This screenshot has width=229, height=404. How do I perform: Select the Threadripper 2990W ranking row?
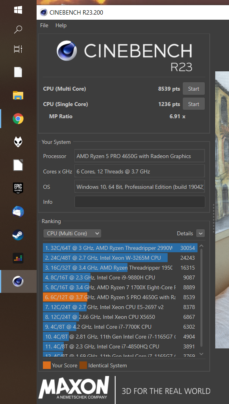pyautogui.click(x=120, y=248)
